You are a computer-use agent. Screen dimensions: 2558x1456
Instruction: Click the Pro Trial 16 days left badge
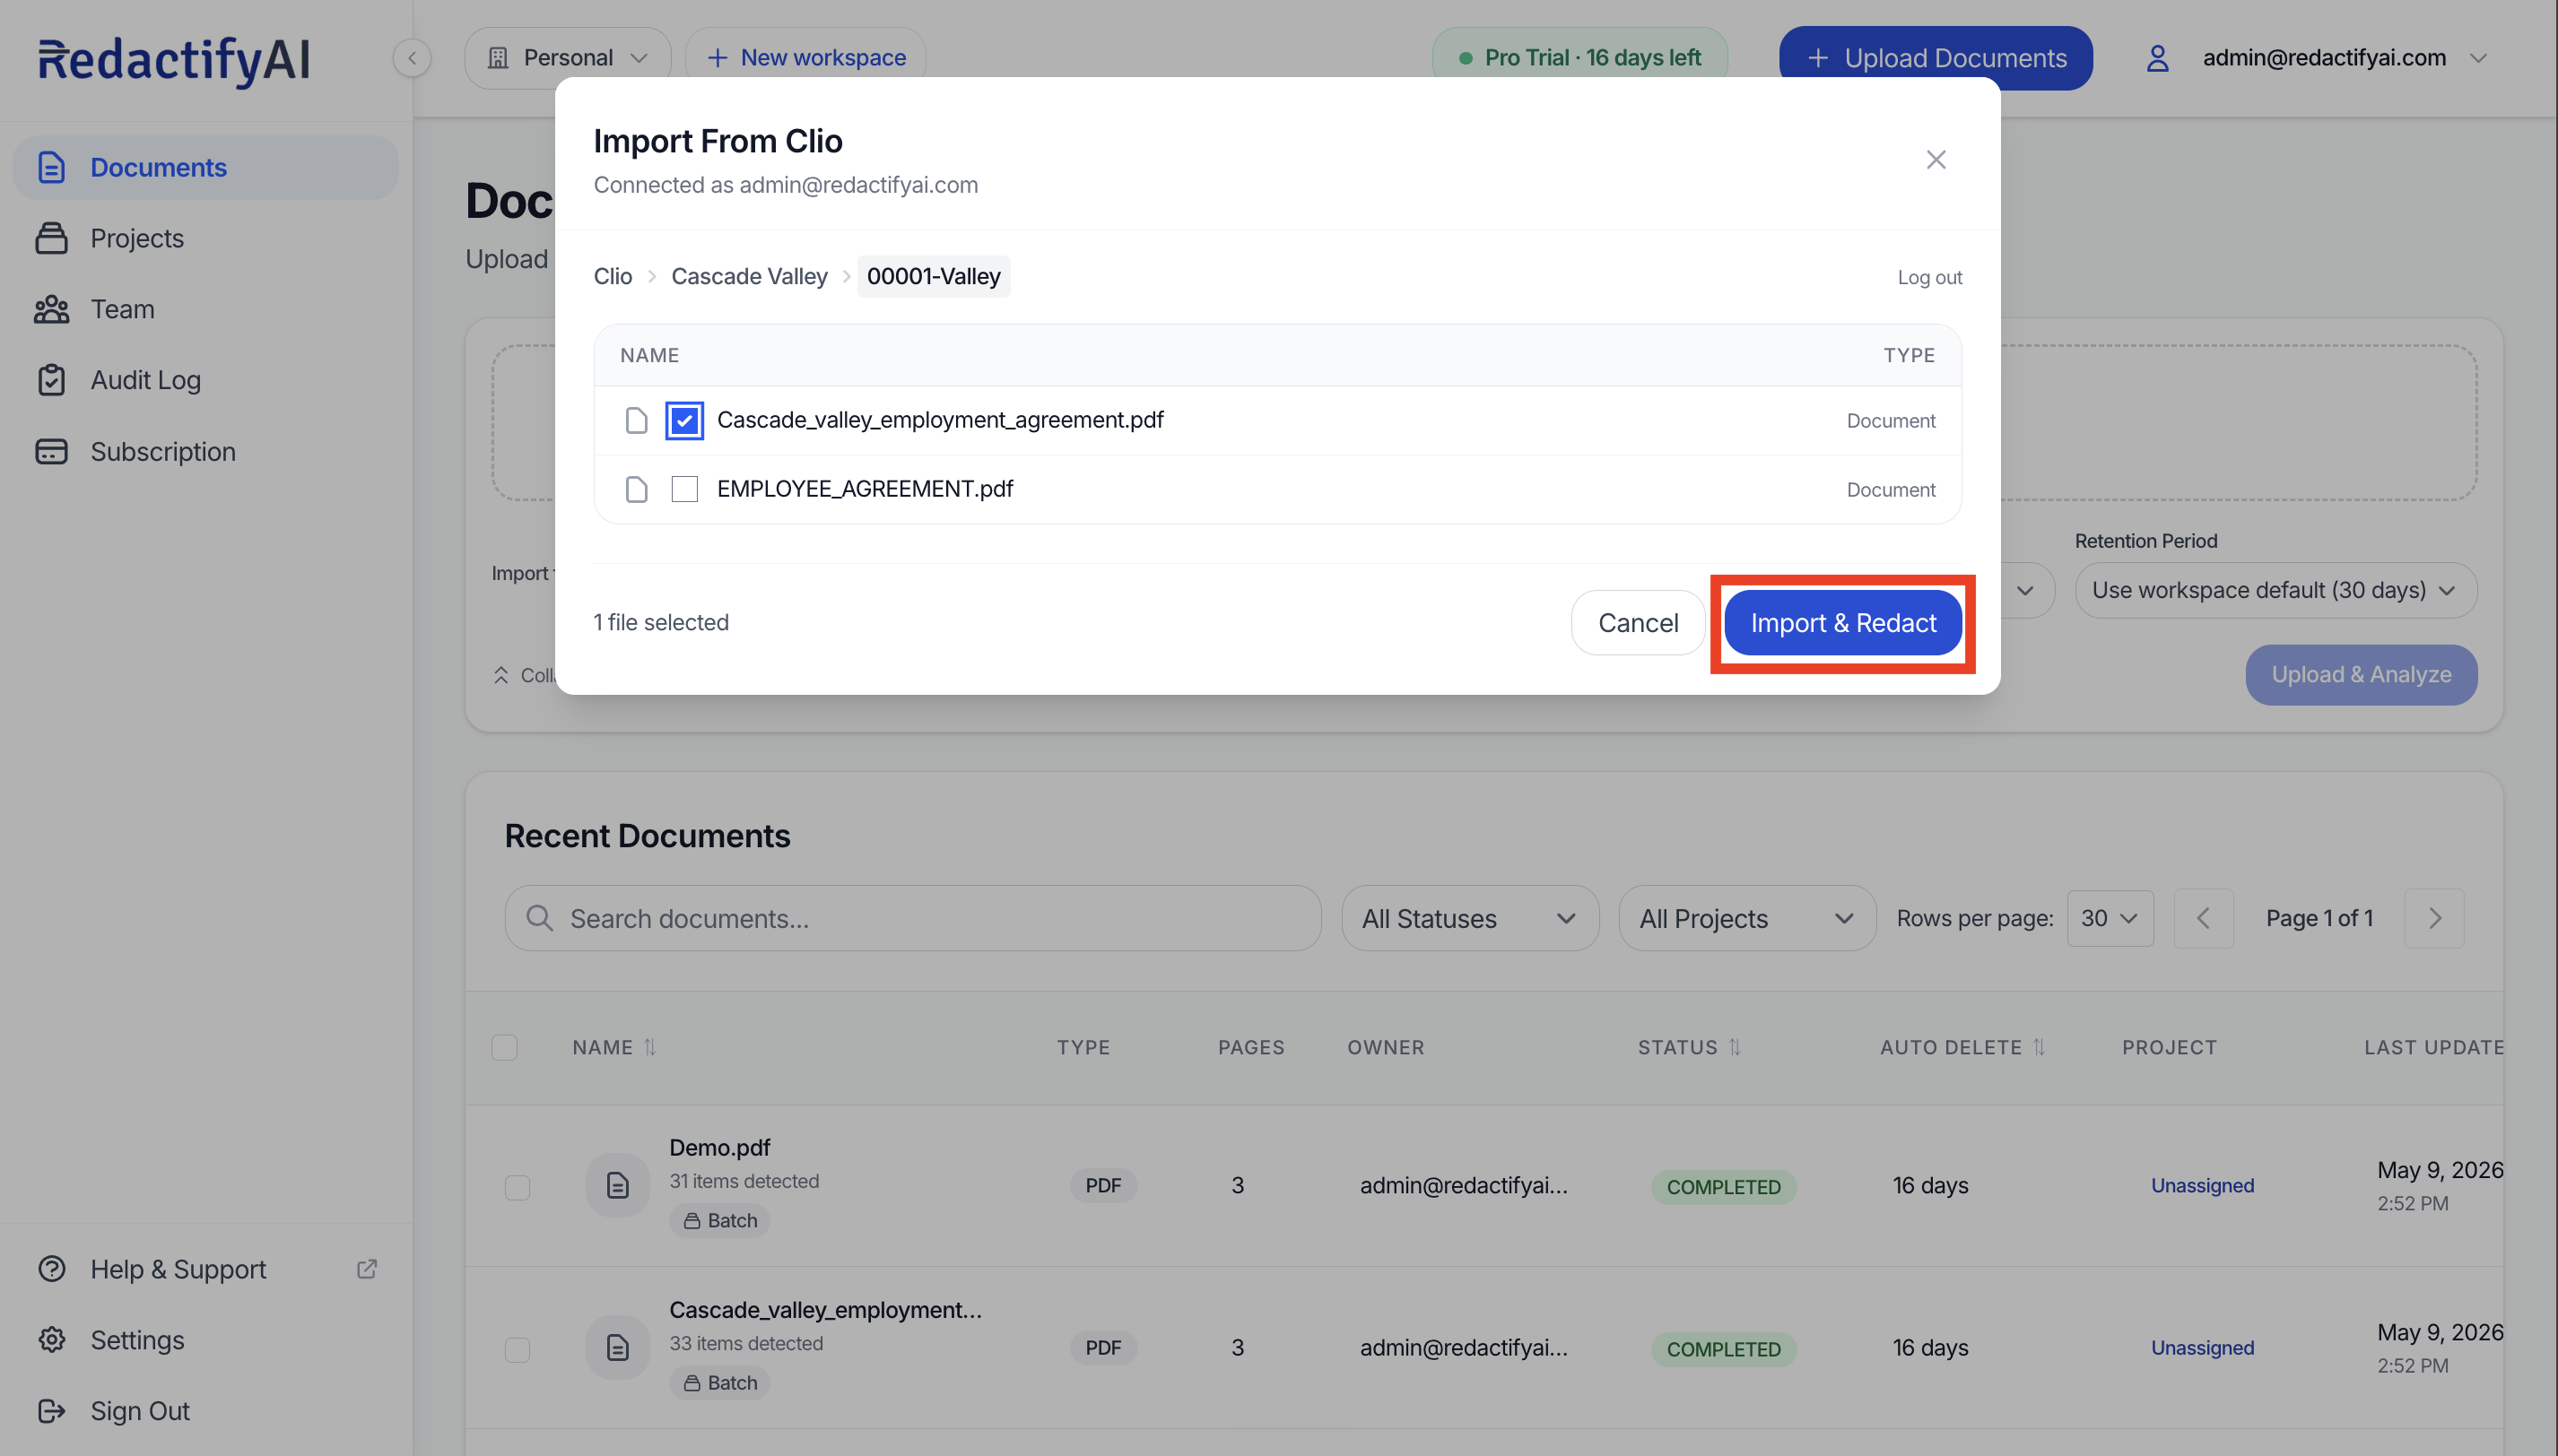pos(1579,58)
